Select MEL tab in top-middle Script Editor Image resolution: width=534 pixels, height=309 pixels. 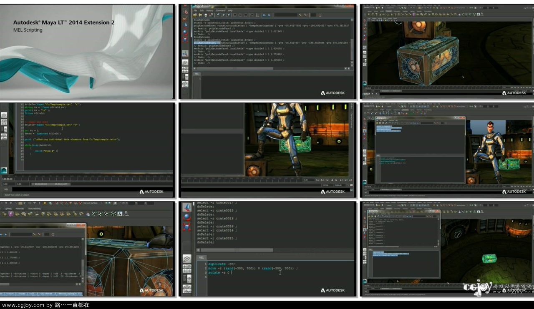tap(197, 74)
